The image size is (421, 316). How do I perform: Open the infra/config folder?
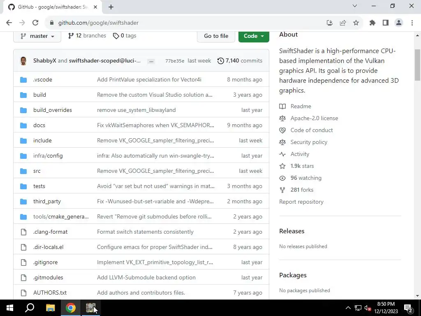click(x=48, y=156)
